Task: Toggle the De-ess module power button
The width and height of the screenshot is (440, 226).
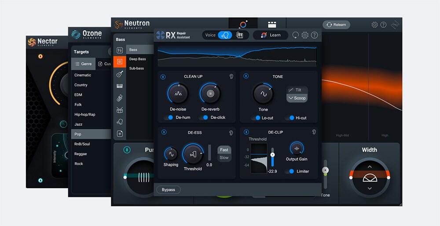Action: 164,132
